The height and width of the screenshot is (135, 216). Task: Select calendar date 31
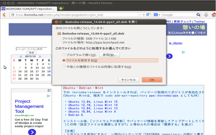click(x=37, y=79)
